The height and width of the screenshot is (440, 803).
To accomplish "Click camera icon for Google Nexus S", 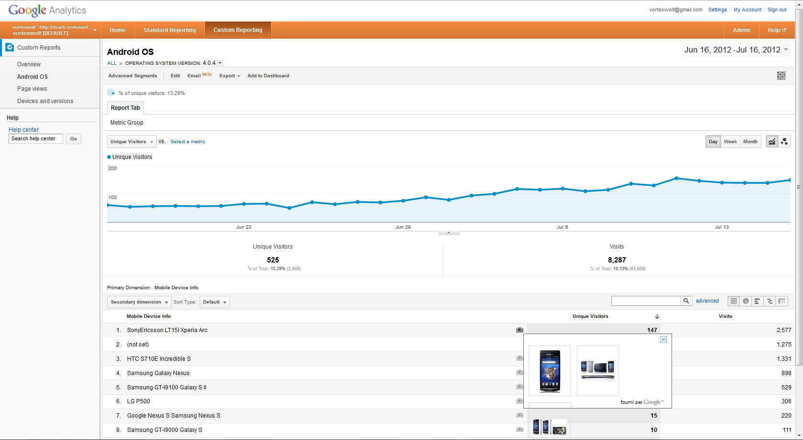I will point(520,415).
